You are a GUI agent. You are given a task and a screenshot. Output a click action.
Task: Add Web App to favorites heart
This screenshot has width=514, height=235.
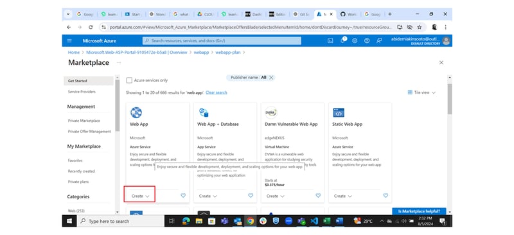183,196
